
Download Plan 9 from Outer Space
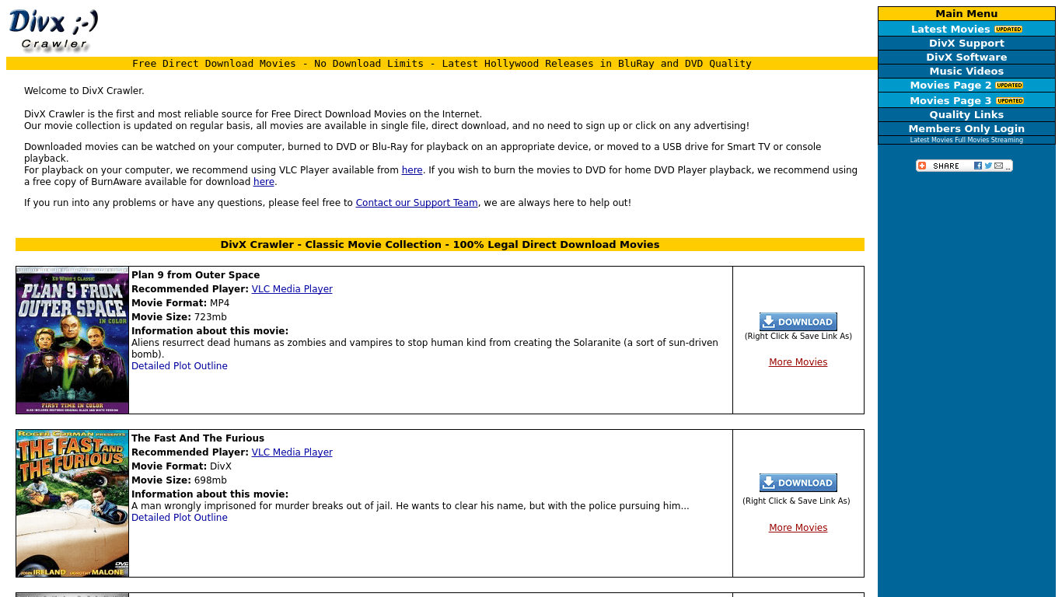(798, 322)
